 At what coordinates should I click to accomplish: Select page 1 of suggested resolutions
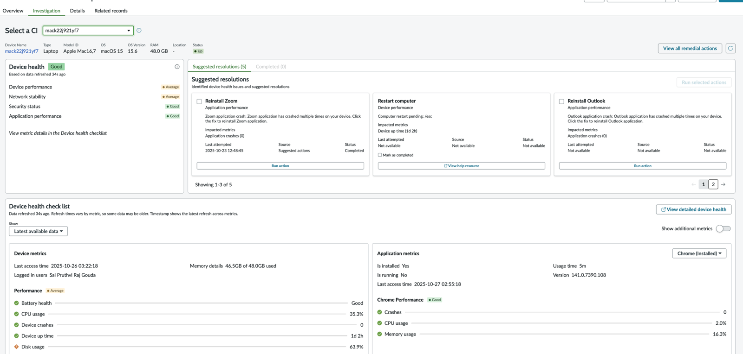coord(704,184)
